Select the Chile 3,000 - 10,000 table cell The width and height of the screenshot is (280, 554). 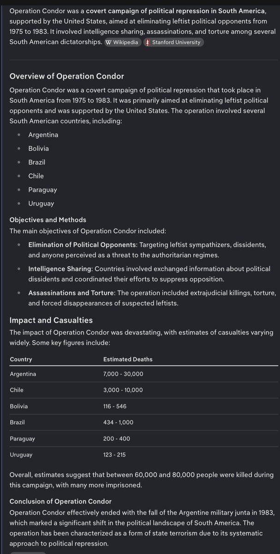click(x=123, y=390)
